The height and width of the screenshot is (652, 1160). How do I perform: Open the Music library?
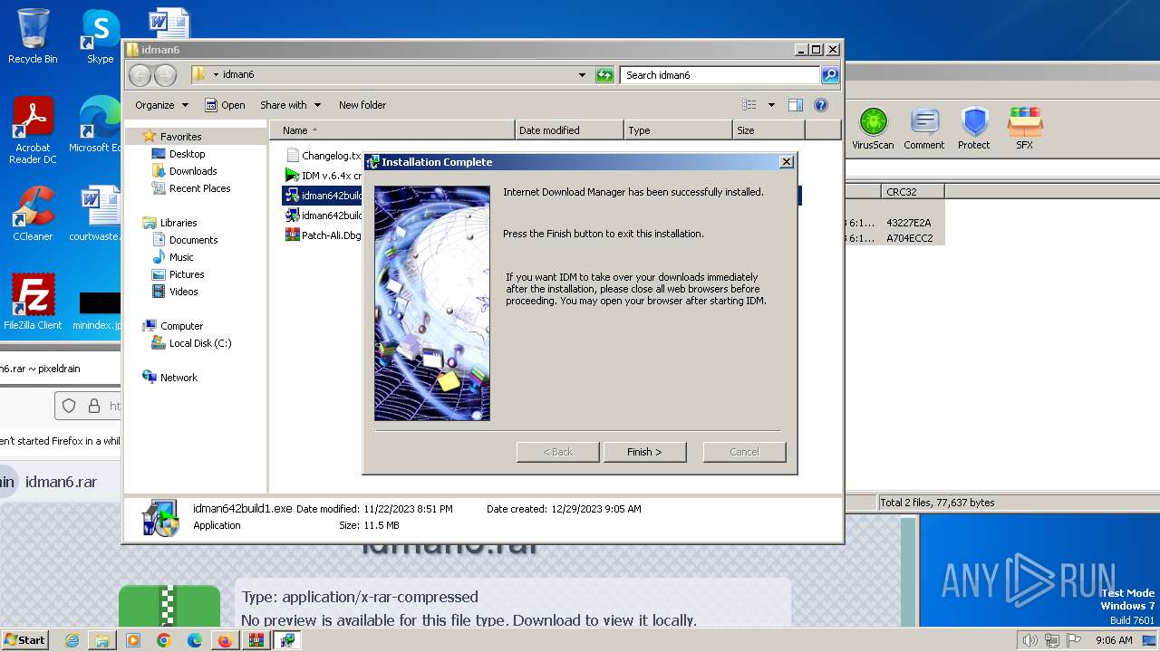181,257
